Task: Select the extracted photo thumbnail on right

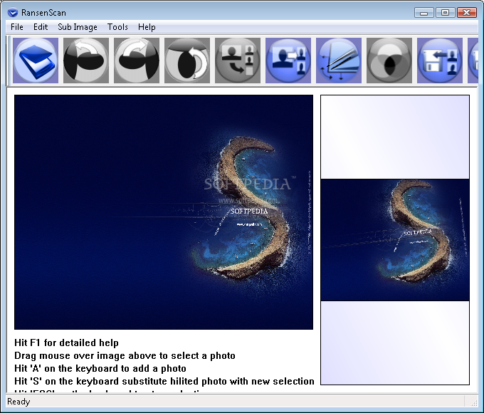Action: (x=395, y=240)
